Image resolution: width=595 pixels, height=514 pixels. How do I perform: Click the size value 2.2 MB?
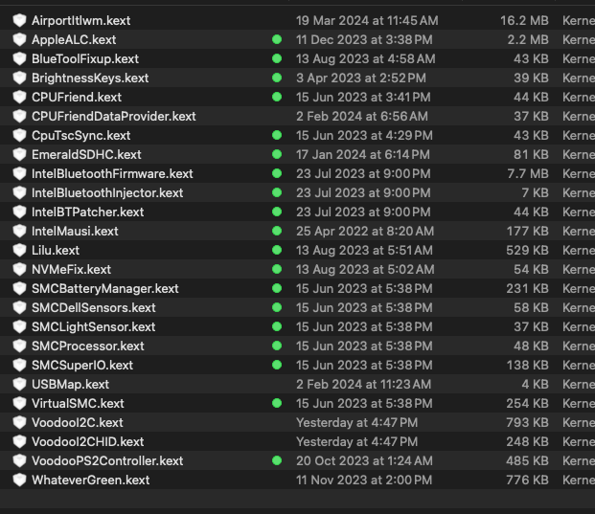point(528,39)
